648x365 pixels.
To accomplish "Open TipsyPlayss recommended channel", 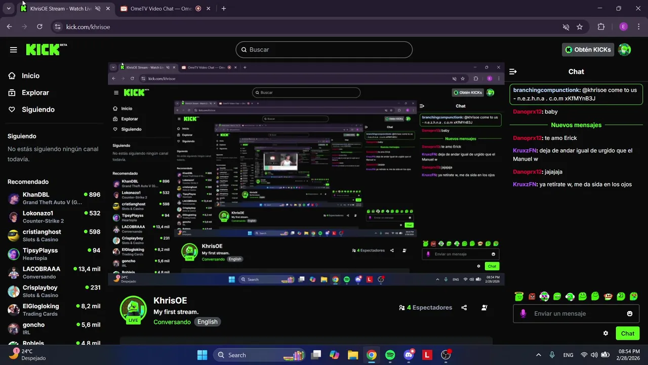I will click(x=54, y=254).
